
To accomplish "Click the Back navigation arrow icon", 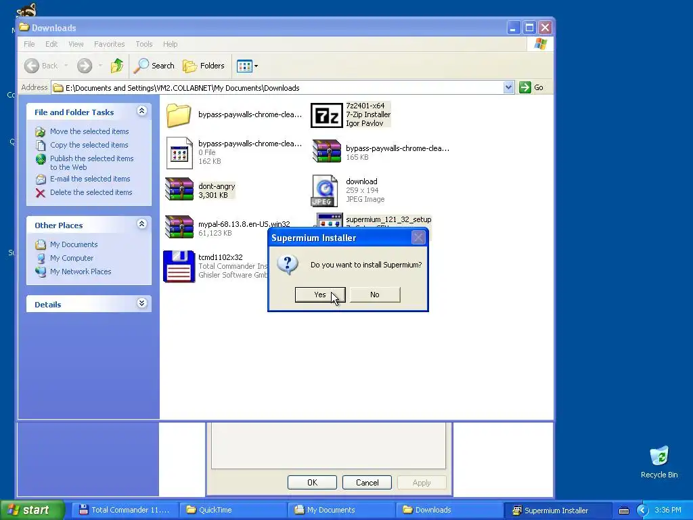I will 32,66.
